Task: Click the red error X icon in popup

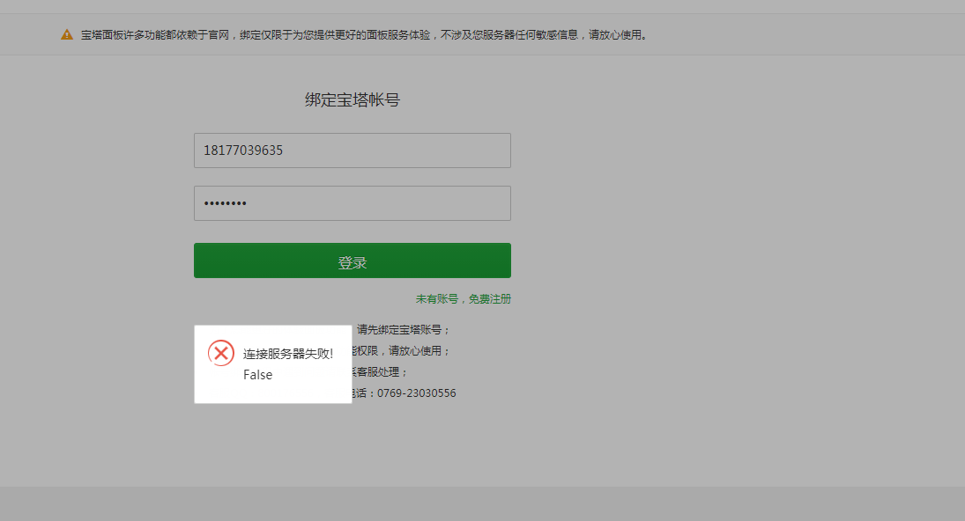Action: click(221, 353)
